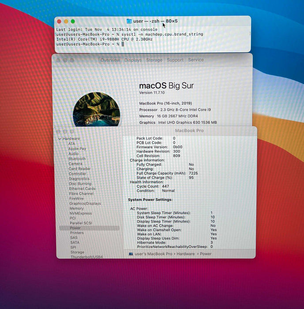Select Storage in System Information sidebar
304x309 pixels.
pos(77,252)
